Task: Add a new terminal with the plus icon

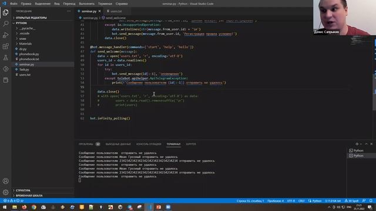Action: pyautogui.click(x=357, y=144)
